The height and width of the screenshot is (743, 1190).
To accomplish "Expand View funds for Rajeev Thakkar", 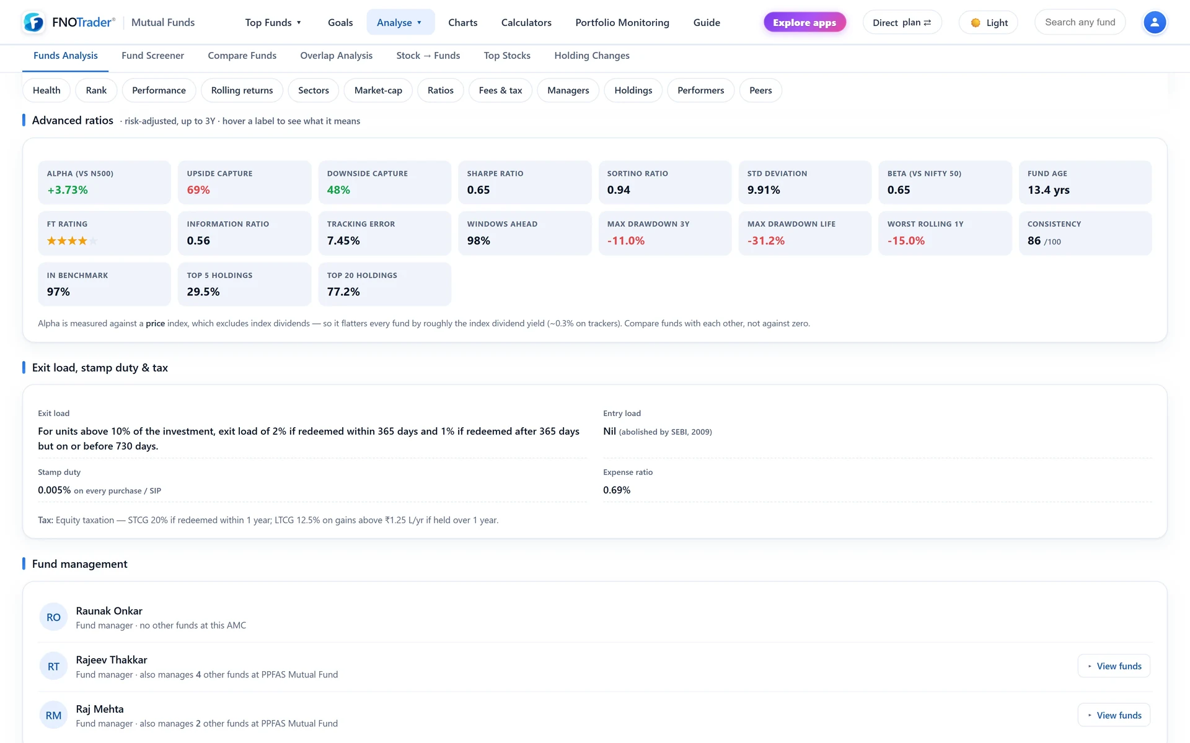I will point(1114,666).
